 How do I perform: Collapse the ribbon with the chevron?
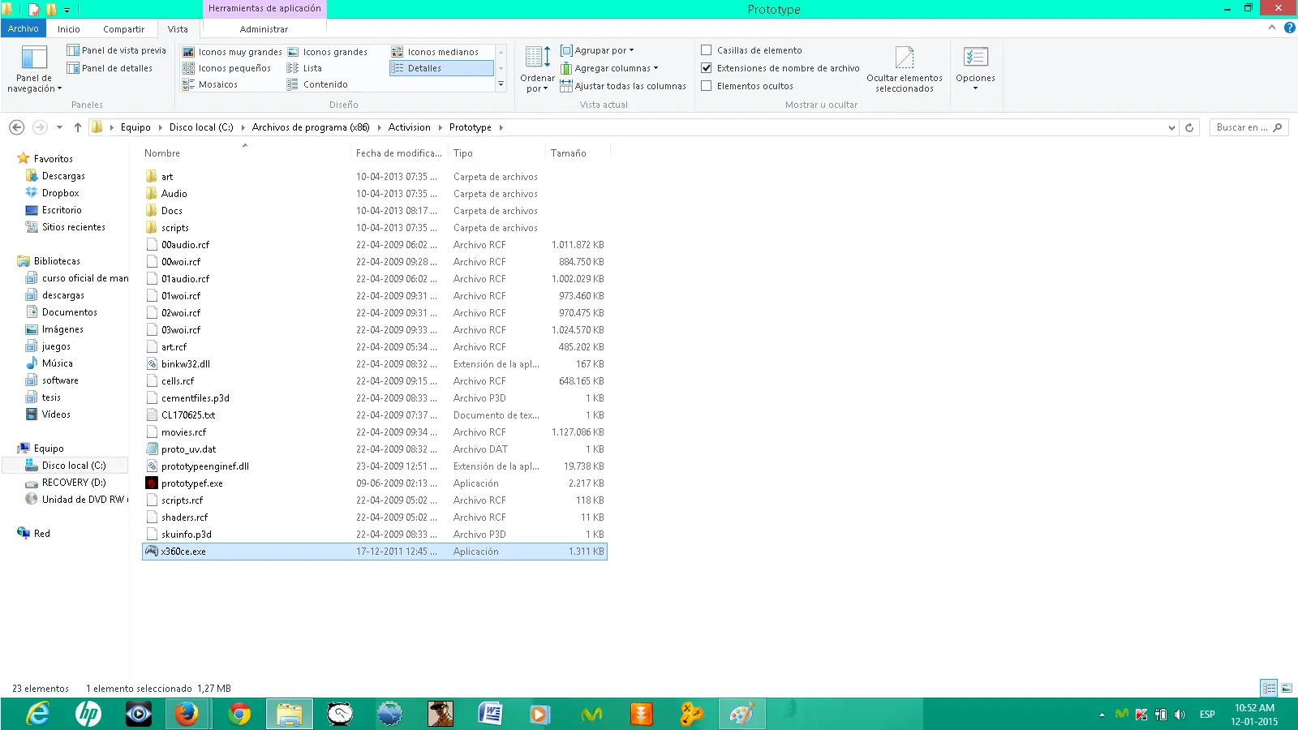coord(1271,28)
